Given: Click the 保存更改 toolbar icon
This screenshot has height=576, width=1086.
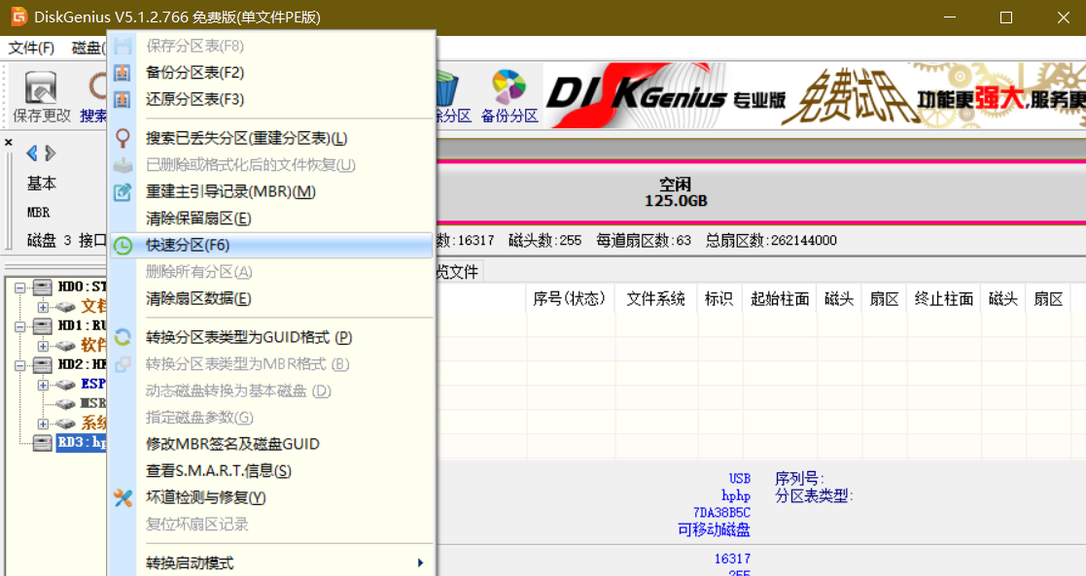Looking at the screenshot, I should pos(41,89).
